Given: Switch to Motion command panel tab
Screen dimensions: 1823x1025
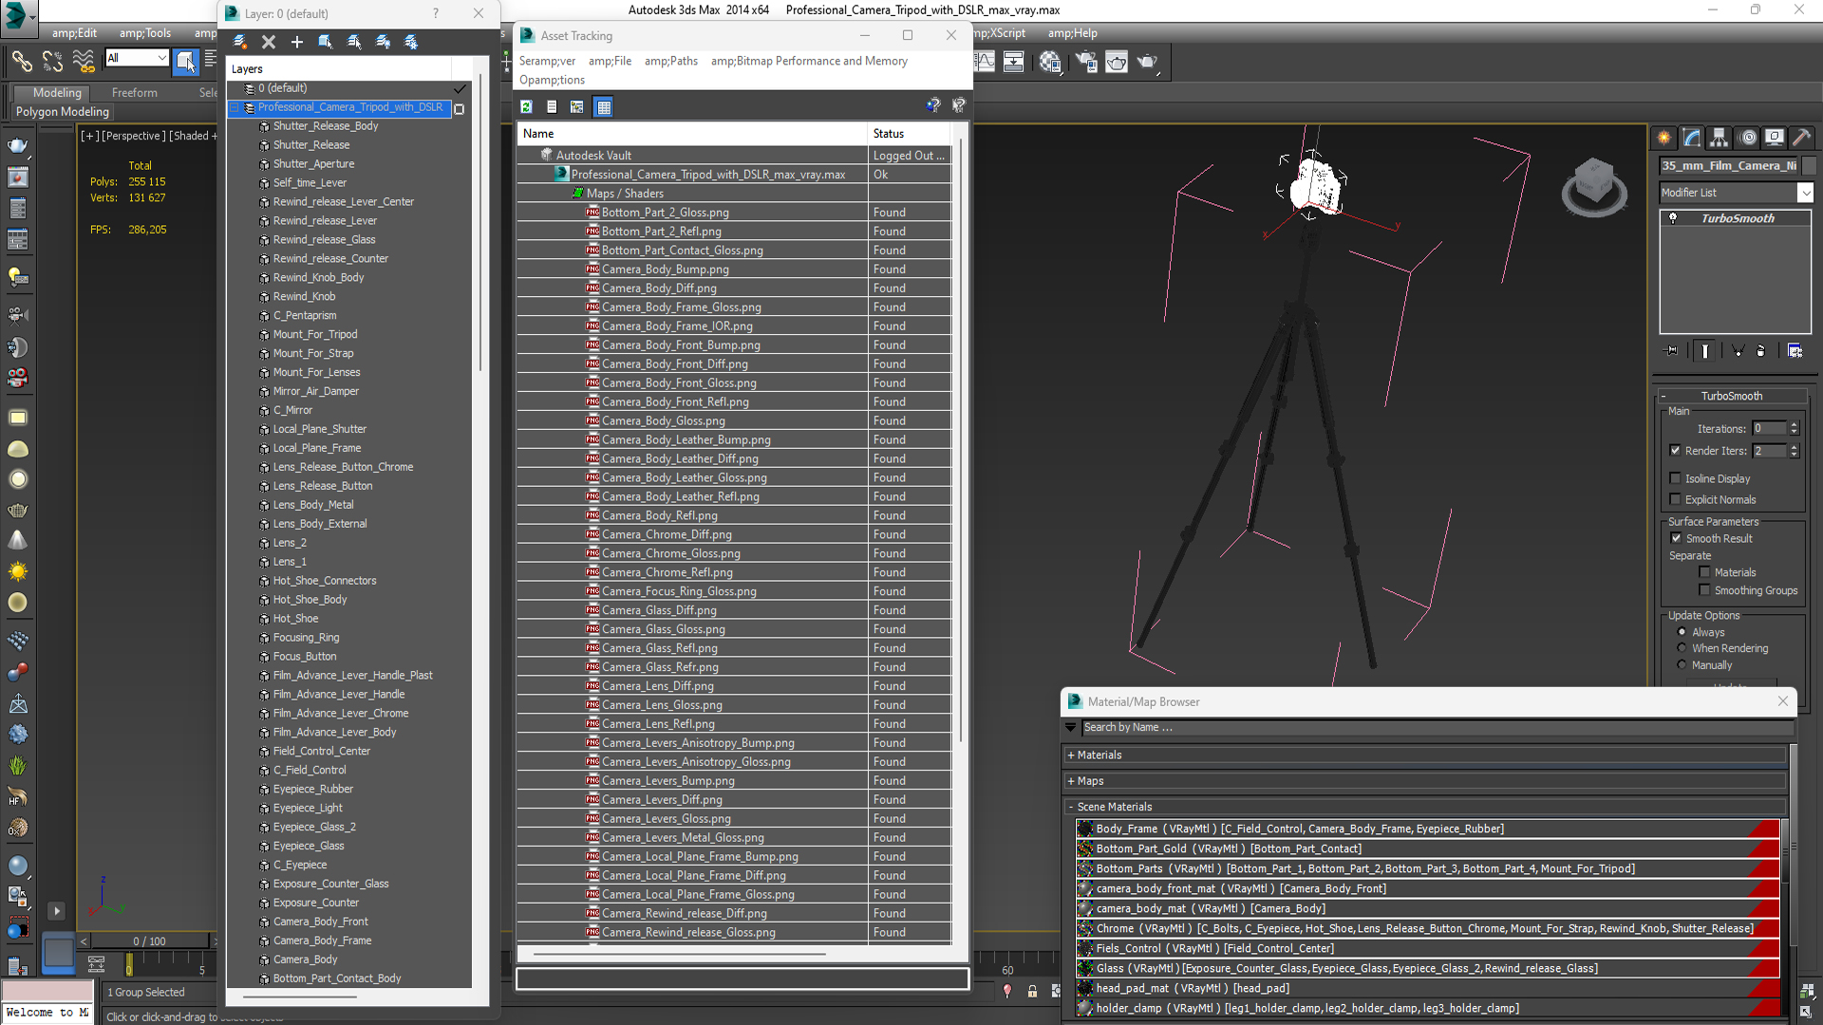Looking at the screenshot, I should click(1747, 138).
